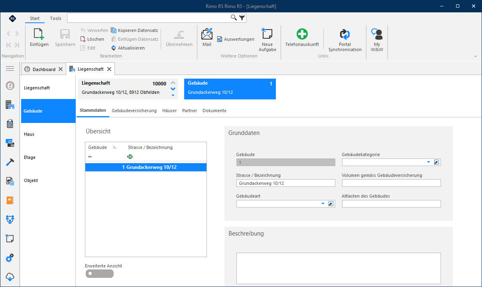
Task: Open the cloud download sidebar icon
Action: (10, 277)
